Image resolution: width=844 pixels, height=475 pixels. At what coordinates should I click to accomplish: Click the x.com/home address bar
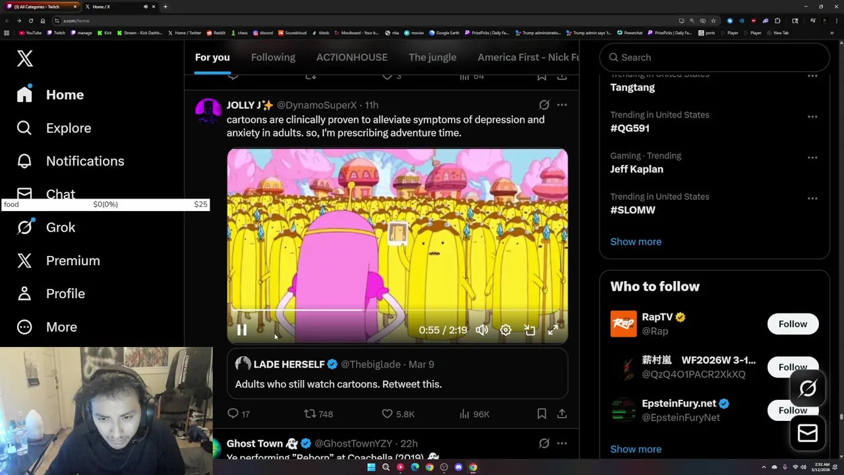363,20
